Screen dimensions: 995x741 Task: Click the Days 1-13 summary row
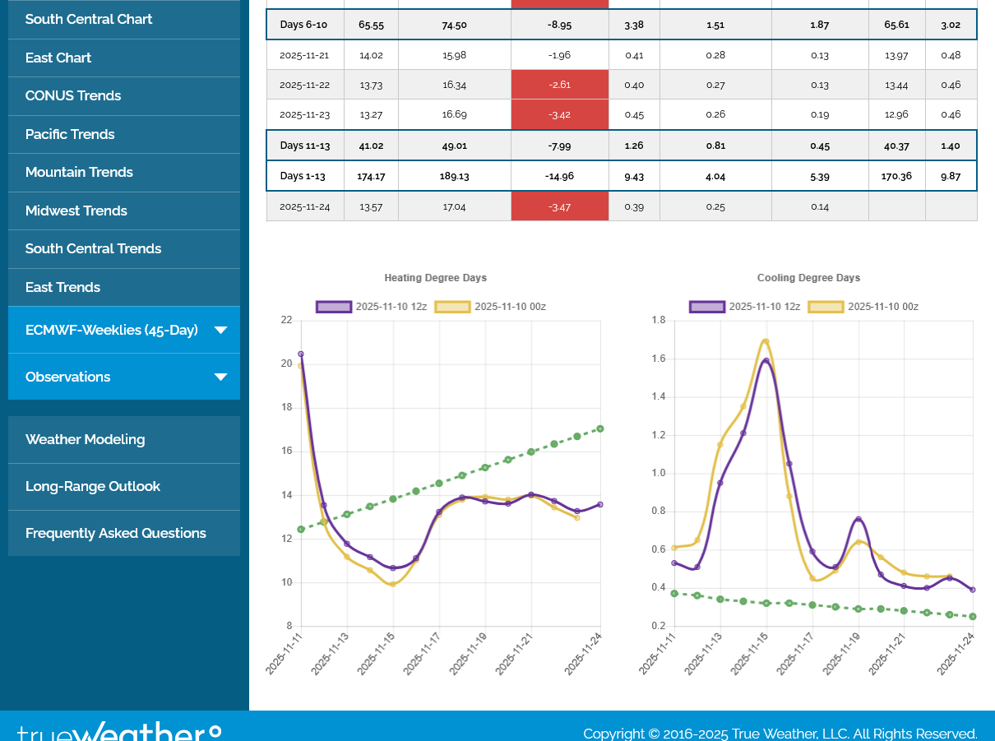point(621,176)
